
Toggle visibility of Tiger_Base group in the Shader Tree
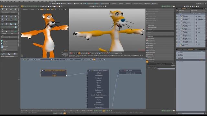coord(177,25)
